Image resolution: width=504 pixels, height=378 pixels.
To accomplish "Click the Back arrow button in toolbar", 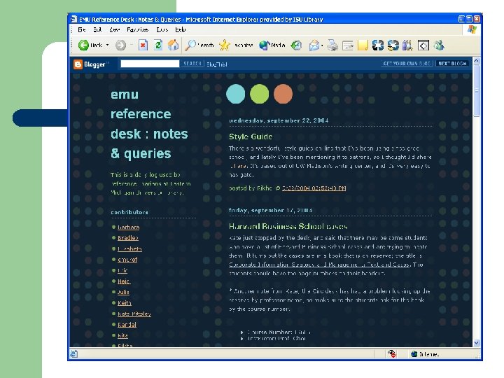I will [83, 45].
